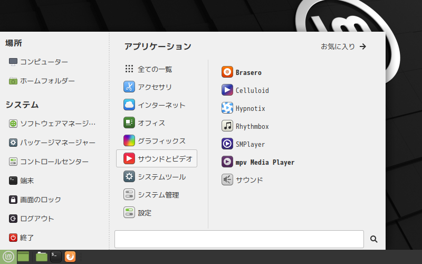The height and width of the screenshot is (264, 422).
Task: Open the file manager from the panel
Action: [42, 257]
